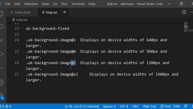Click line number 26 in the gutter

click(x=17, y=63)
